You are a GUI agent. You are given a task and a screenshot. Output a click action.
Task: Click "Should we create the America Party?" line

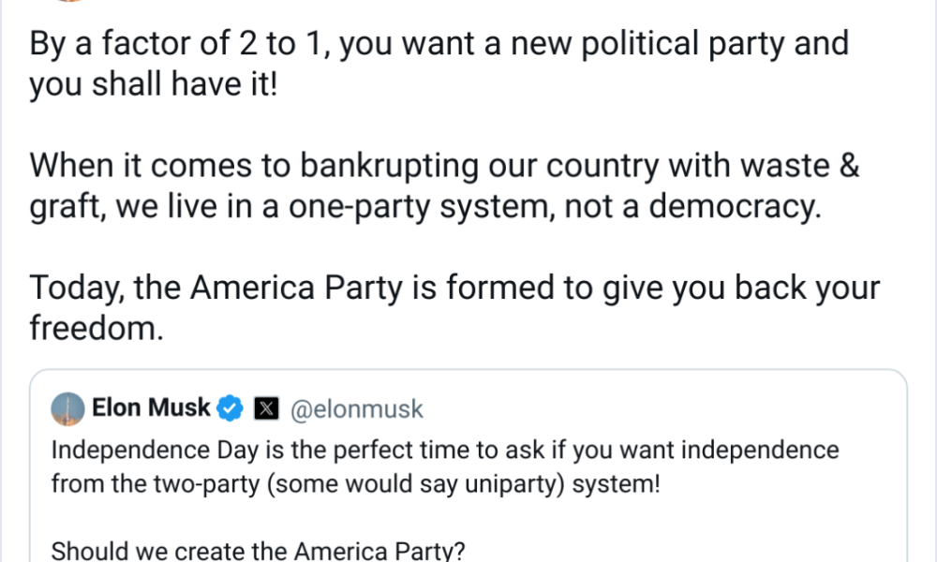pos(258,551)
